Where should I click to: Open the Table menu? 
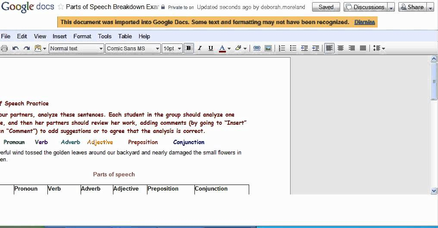(x=125, y=36)
